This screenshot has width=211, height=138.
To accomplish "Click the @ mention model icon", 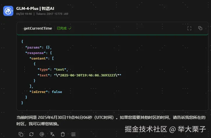I will click(x=42, y=134).
